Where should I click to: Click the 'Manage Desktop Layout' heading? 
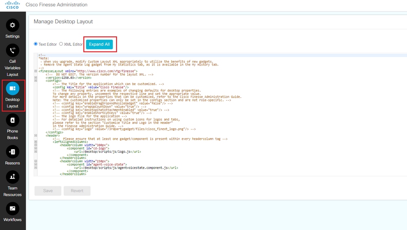click(63, 22)
